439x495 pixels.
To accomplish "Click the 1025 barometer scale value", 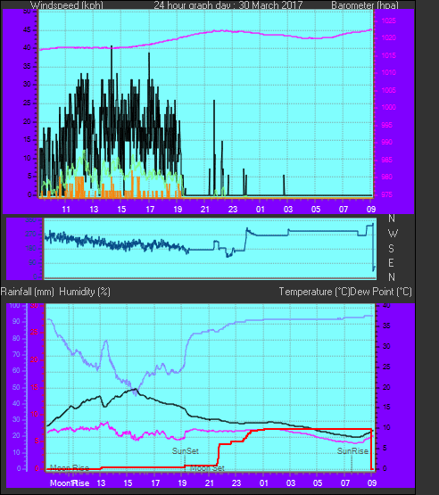I will [389, 21].
